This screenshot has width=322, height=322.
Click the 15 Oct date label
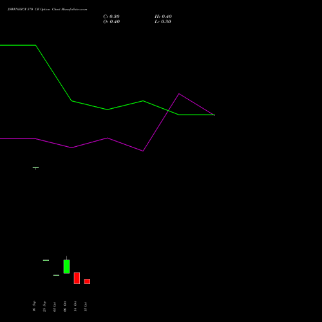[x=86, y=307]
